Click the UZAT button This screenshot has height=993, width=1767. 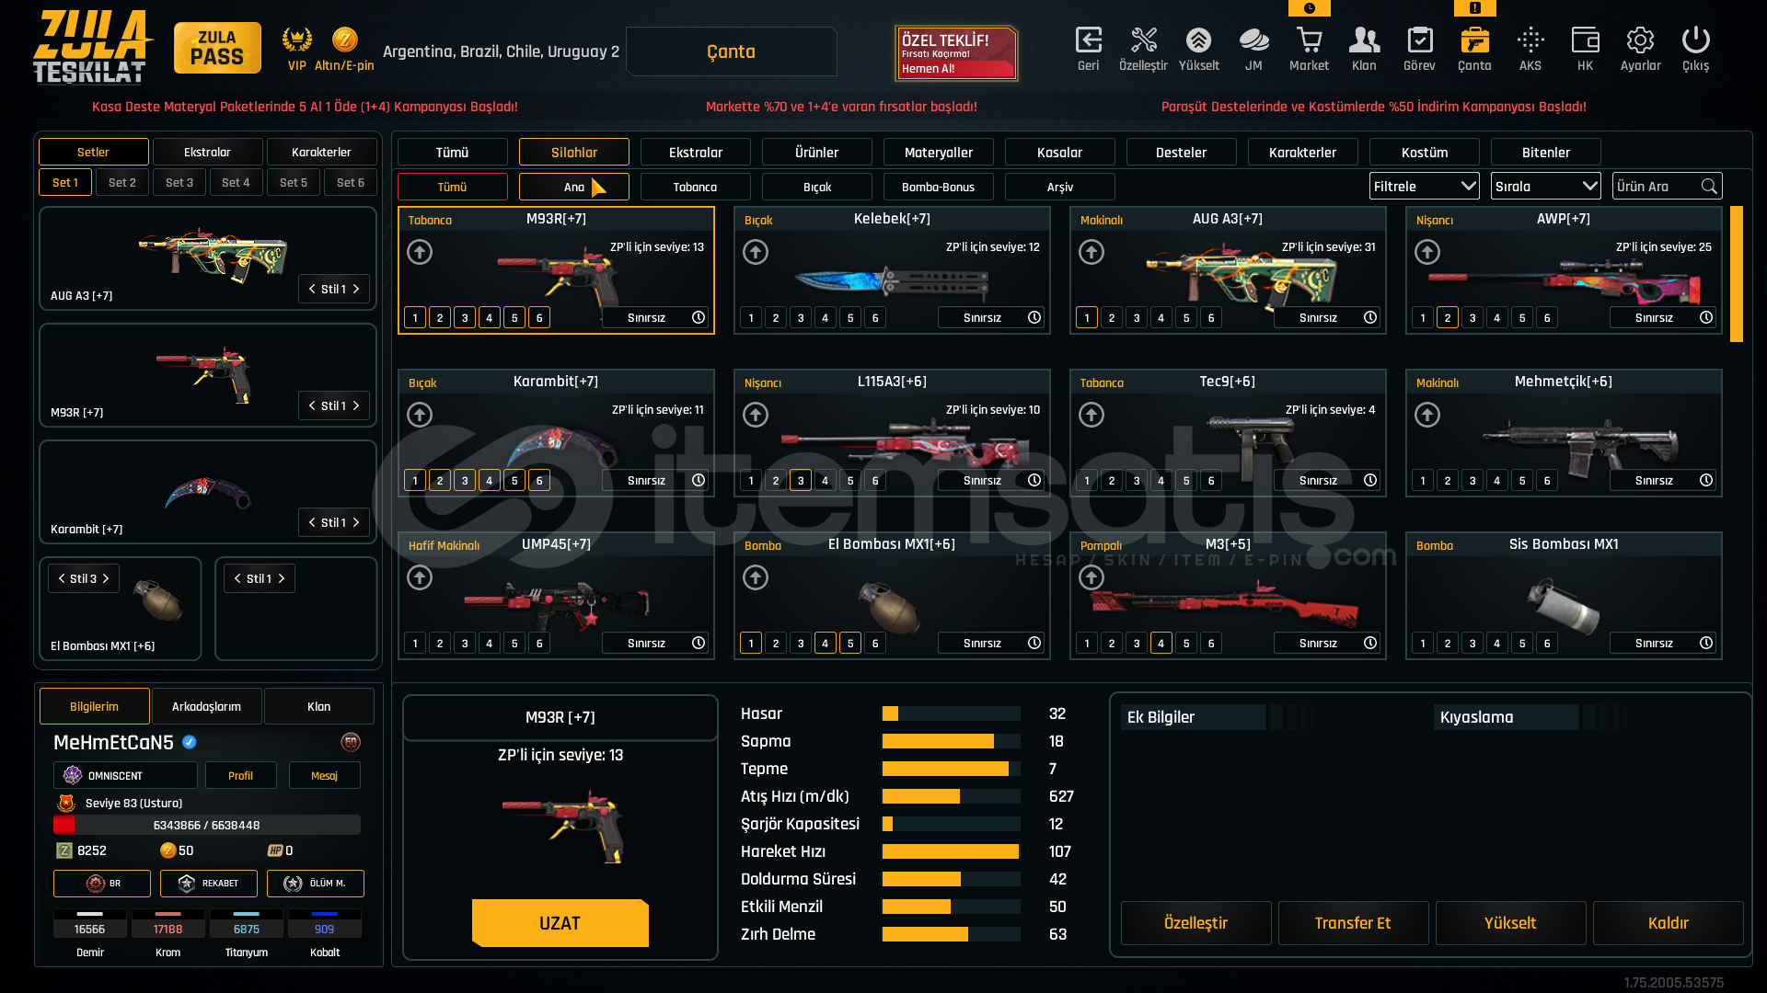coord(560,923)
